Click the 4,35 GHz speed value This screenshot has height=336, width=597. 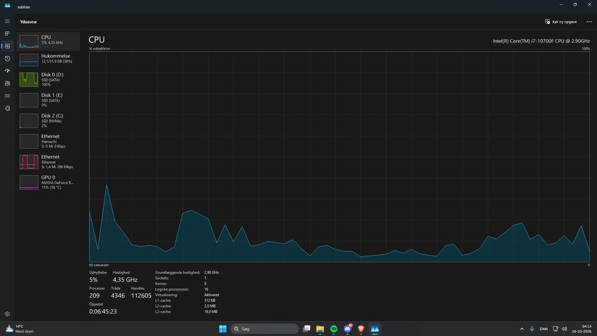[x=125, y=279]
